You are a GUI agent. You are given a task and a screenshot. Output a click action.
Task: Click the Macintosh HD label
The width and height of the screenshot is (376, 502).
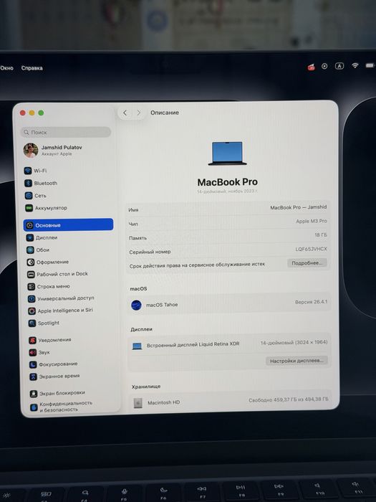click(x=164, y=402)
